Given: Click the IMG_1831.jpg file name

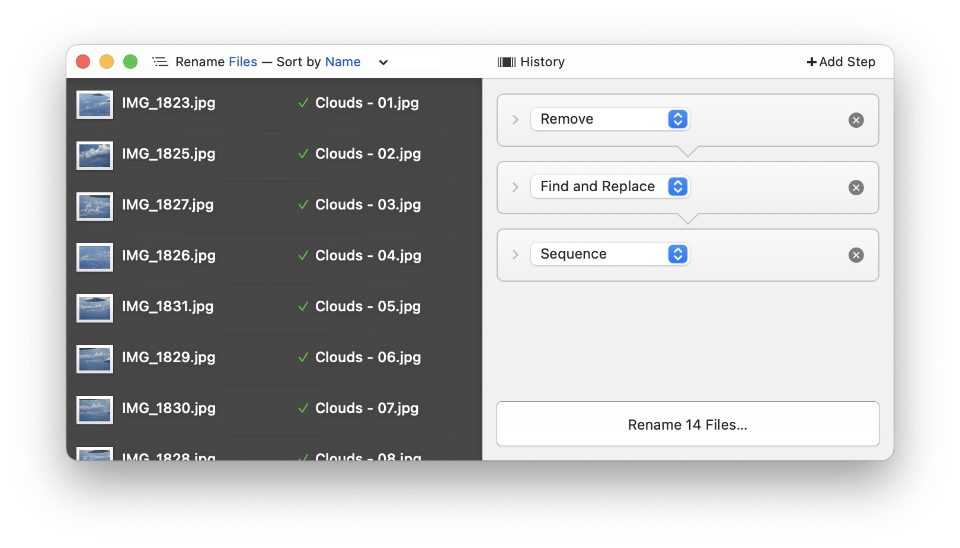Looking at the screenshot, I should pos(168,307).
